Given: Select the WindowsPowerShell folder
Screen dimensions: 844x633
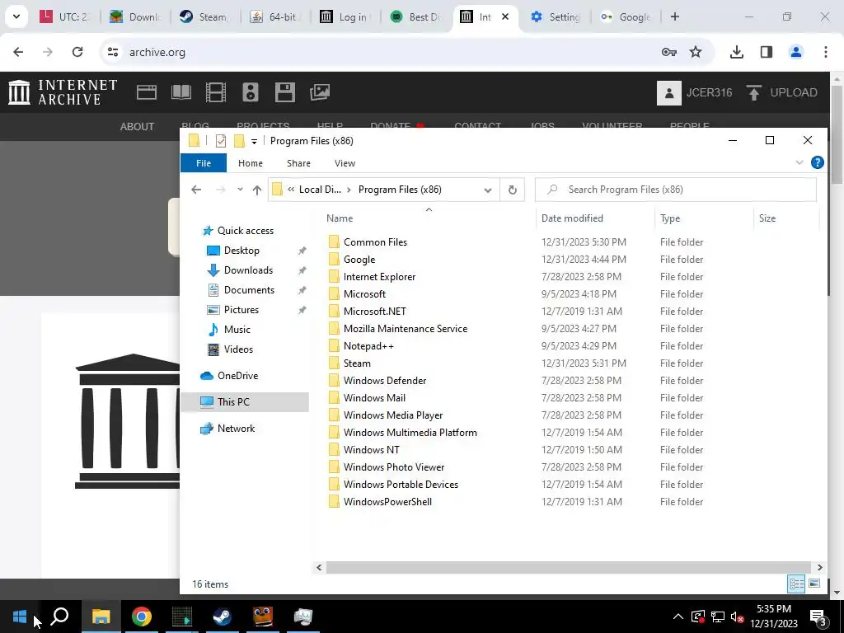Looking at the screenshot, I should click(x=387, y=502).
